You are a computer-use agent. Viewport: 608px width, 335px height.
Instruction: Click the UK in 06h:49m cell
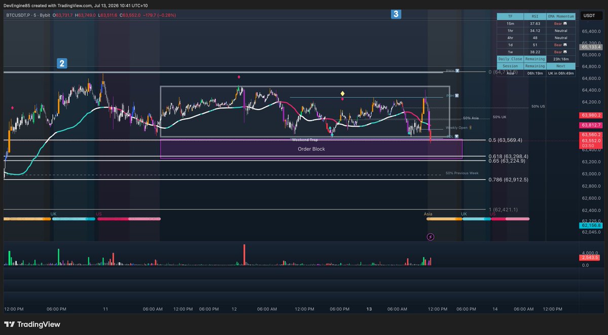pos(560,73)
